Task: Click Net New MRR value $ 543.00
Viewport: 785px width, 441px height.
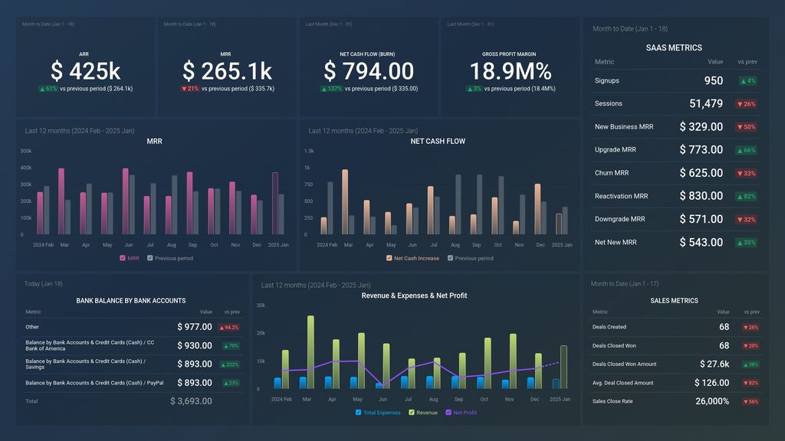Action: [701, 242]
